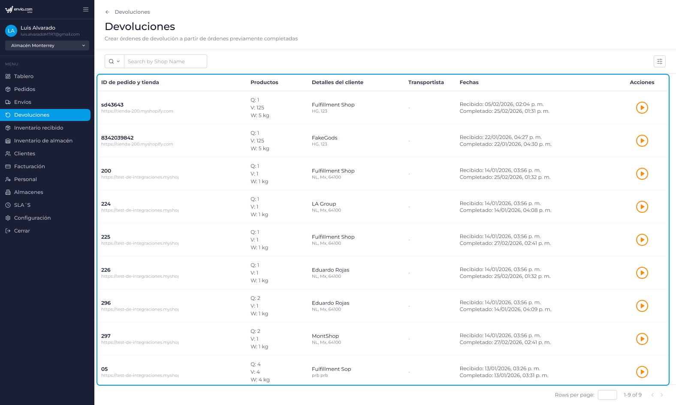Click the envia.com logo
This screenshot has width=676, height=405.
pyautogui.click(x=19, y=9)
